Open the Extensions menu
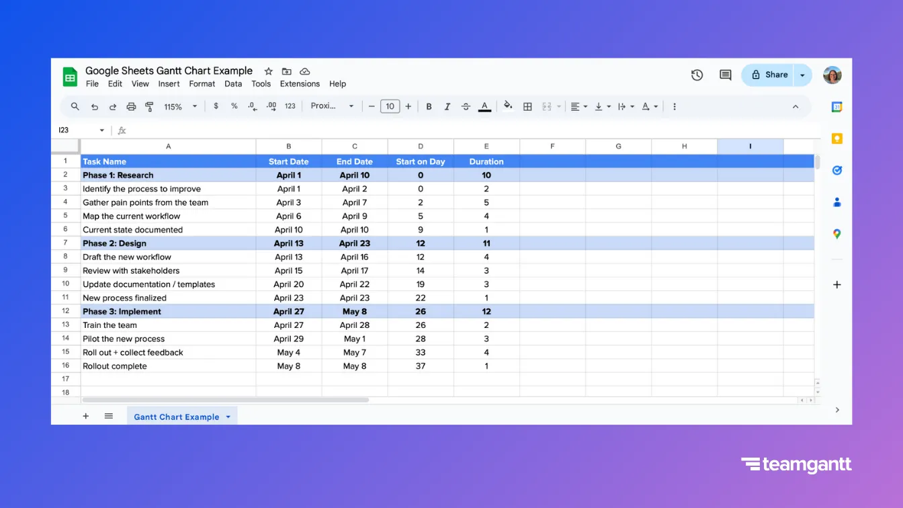The width and height of the screenshot is (903, 508). pos(300,83)
